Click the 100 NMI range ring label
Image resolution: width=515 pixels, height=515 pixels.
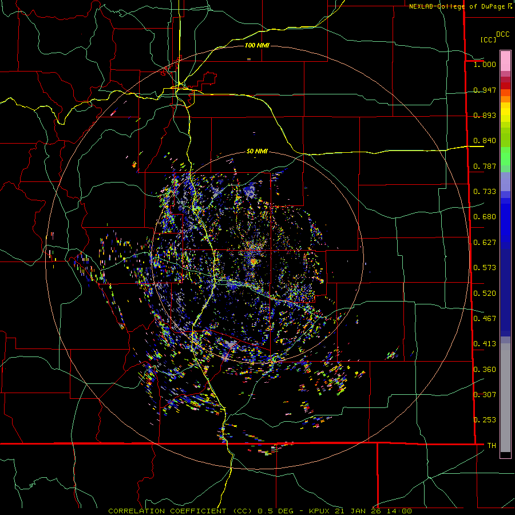[257, 45]
